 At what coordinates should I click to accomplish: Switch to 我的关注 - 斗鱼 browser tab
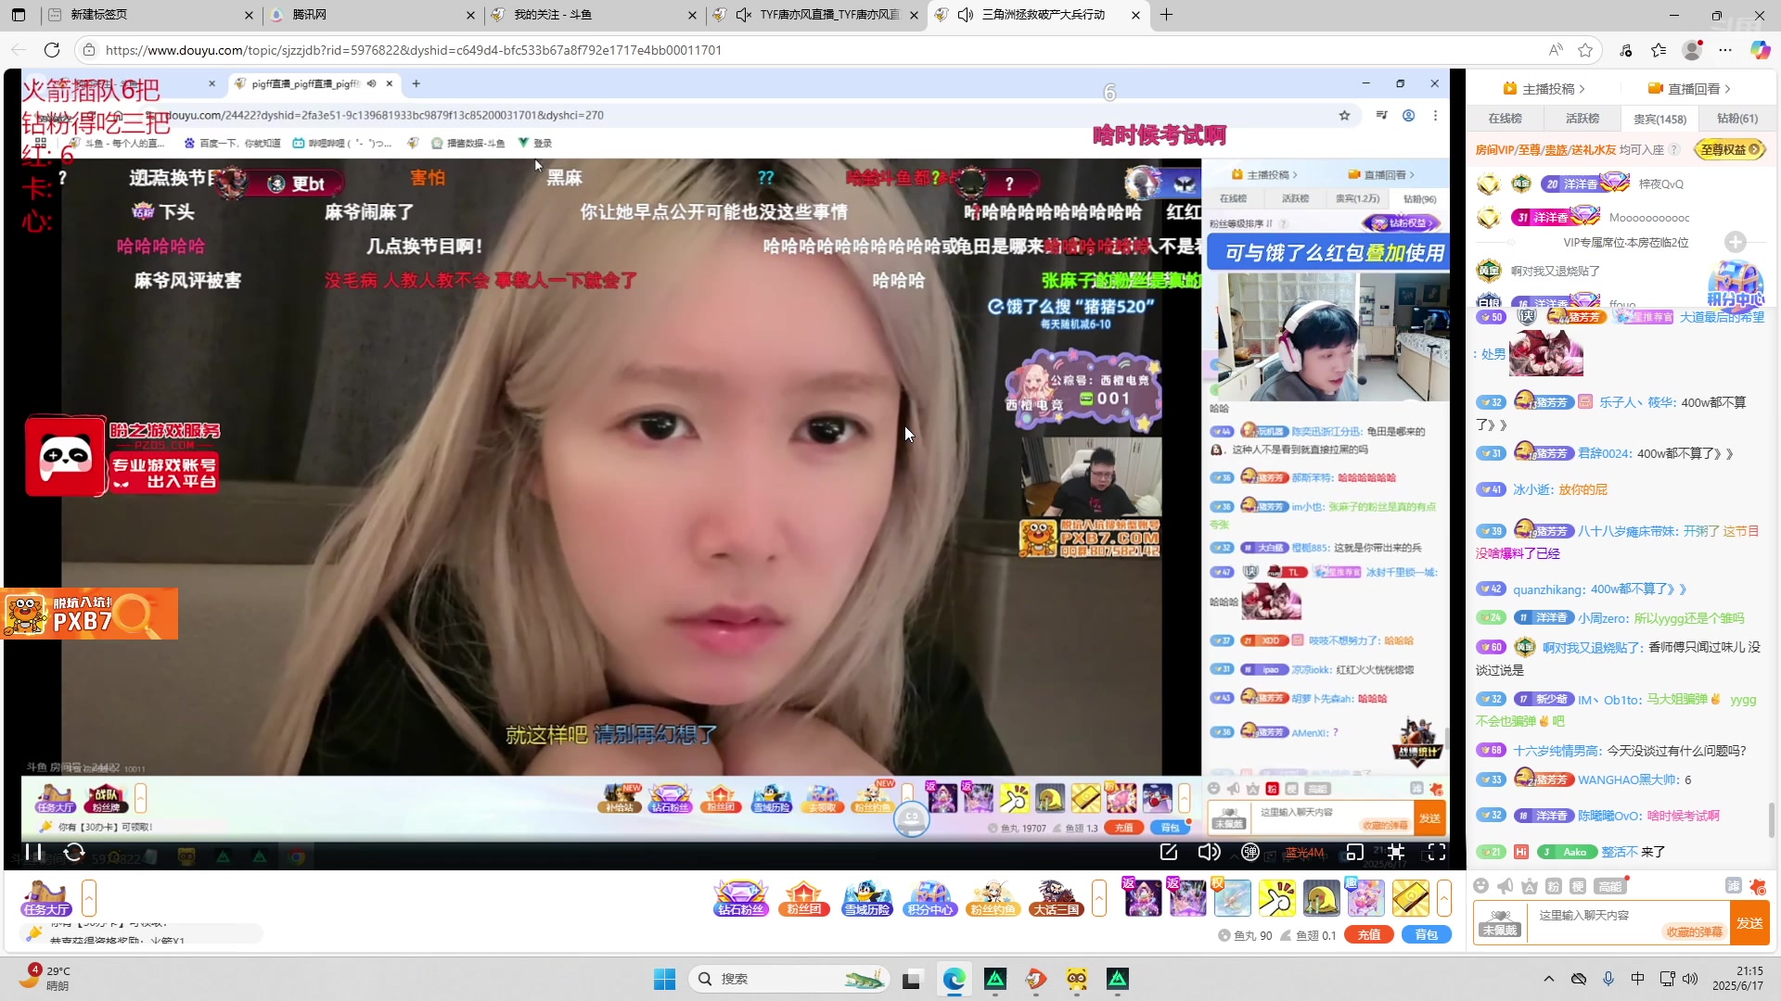pyautogui.click(x=593, y=15)
